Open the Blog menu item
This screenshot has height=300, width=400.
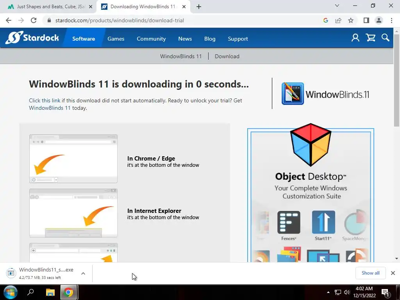pyautogui.click(x=210, y=39)
